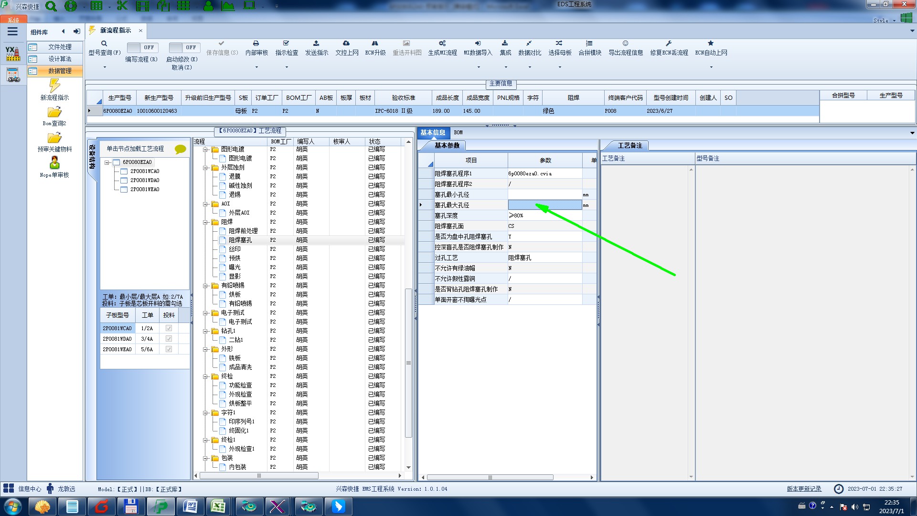917x516 pixels.
Task: Toggle the 编写流程 (R) switch
Action: [143, 47]
